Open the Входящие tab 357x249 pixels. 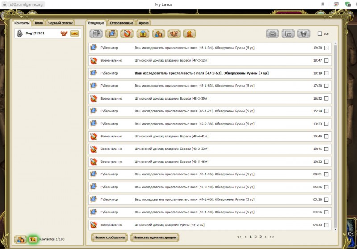pyautogui.click(x=96, y=23)
